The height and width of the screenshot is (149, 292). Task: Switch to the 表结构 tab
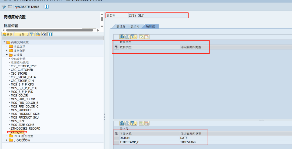point(135,26)
